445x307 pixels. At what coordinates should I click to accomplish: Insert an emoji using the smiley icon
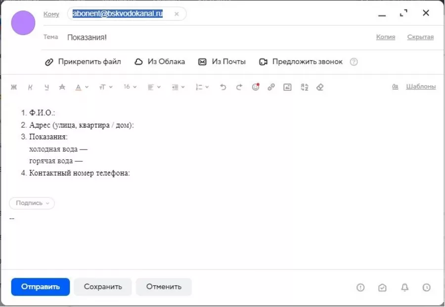[x=255, y=87]
